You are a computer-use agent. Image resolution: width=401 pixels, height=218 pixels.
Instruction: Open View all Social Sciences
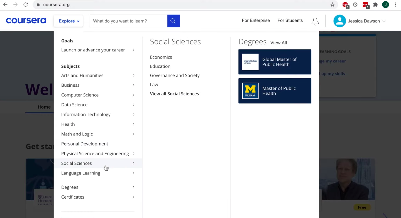tap(174, 94)
